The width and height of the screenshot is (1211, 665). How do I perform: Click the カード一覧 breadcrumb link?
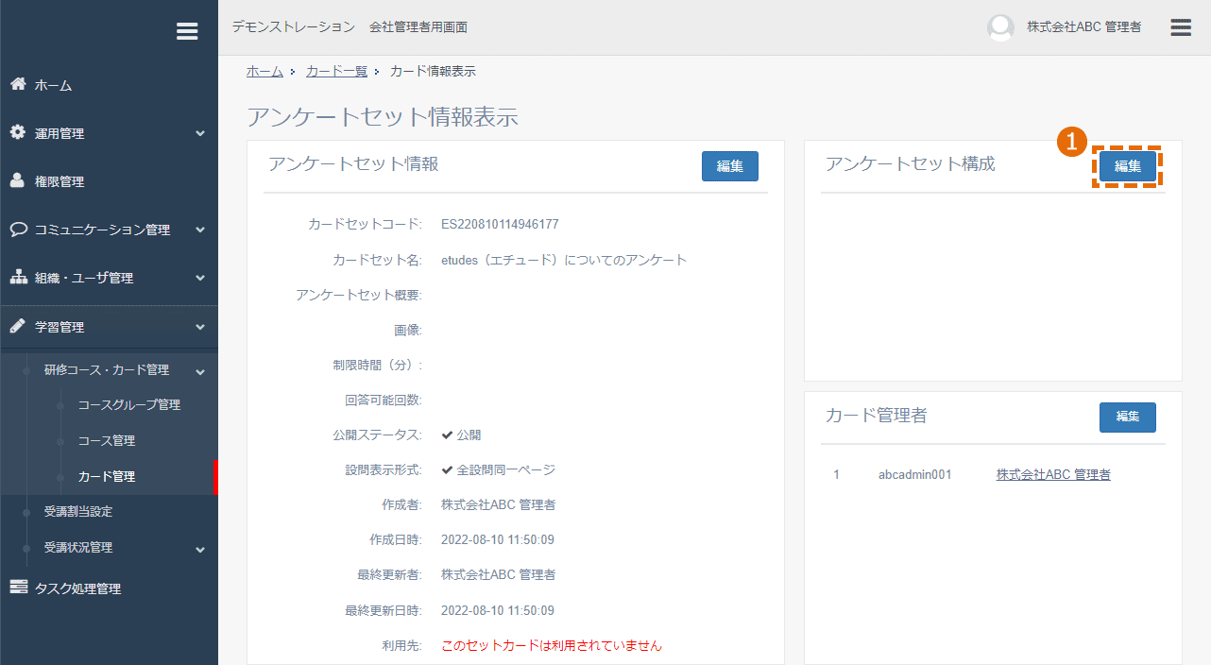click(x=336, y=71)
